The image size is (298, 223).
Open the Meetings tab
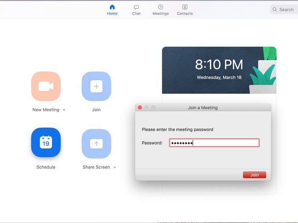click(160, 10)
